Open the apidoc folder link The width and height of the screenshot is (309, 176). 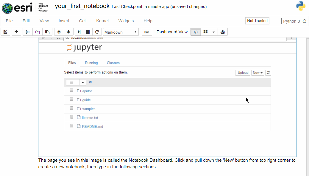point(87,91)
